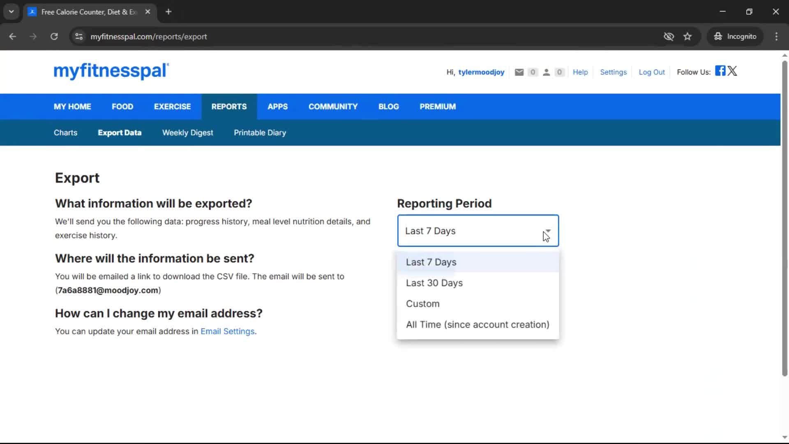The image size is (789, 444).
Task: Open the COMMUNITY nav tab
Action: tap(333, 107)
